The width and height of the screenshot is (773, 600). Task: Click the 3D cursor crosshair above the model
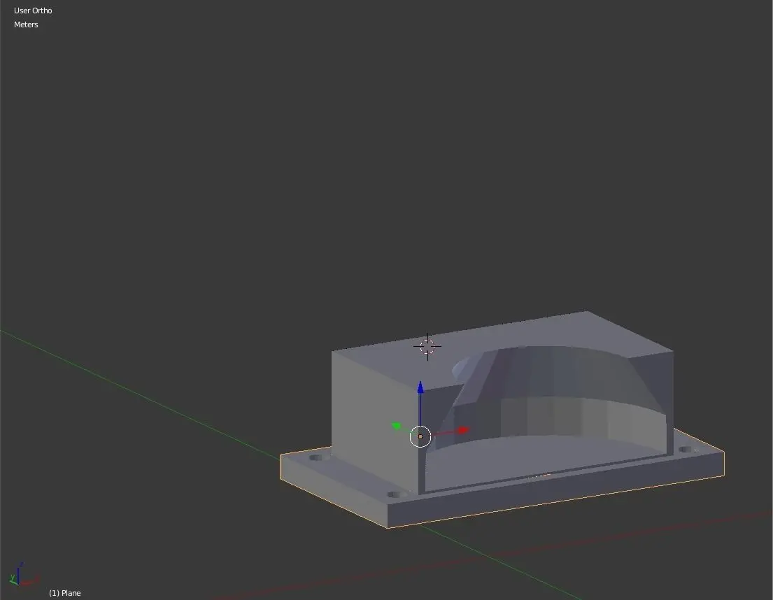[427, 345]
